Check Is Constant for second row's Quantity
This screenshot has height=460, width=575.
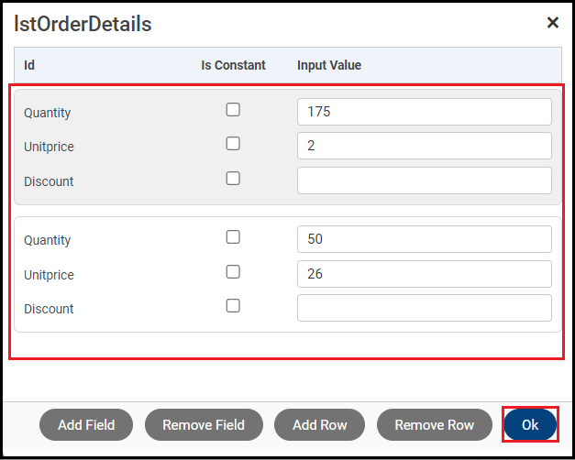pos(233,237)
